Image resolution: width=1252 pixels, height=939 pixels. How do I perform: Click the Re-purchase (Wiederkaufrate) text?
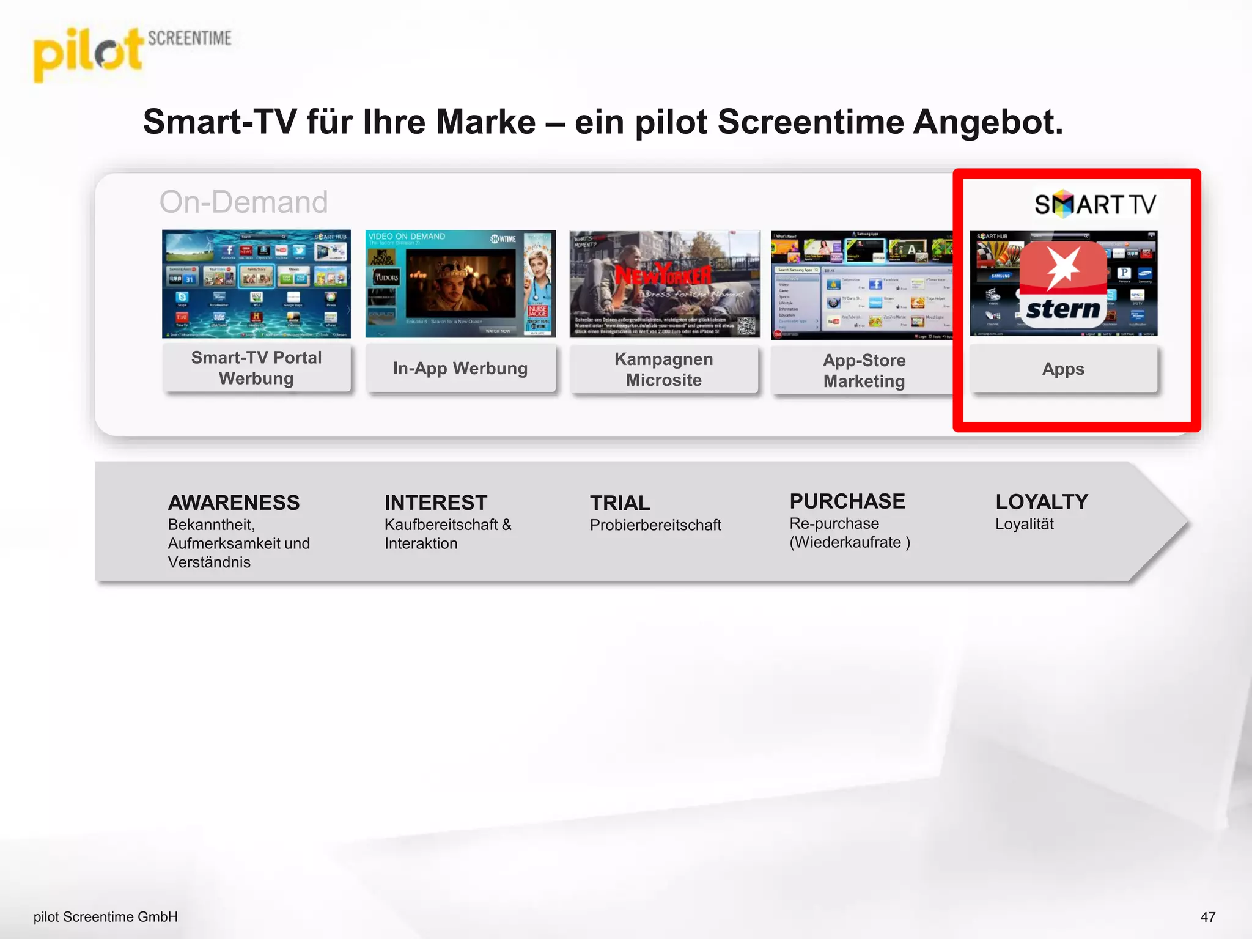(850, 533)
